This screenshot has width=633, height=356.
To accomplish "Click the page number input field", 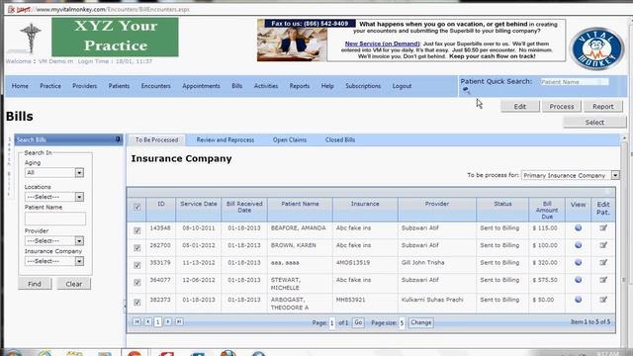I will pyautogui.click(x=332, y=323).
